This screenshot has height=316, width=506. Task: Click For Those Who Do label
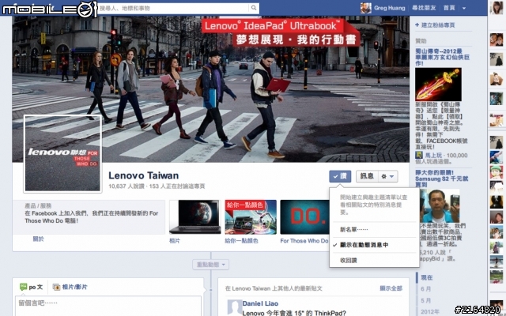[x=304, y=241]
